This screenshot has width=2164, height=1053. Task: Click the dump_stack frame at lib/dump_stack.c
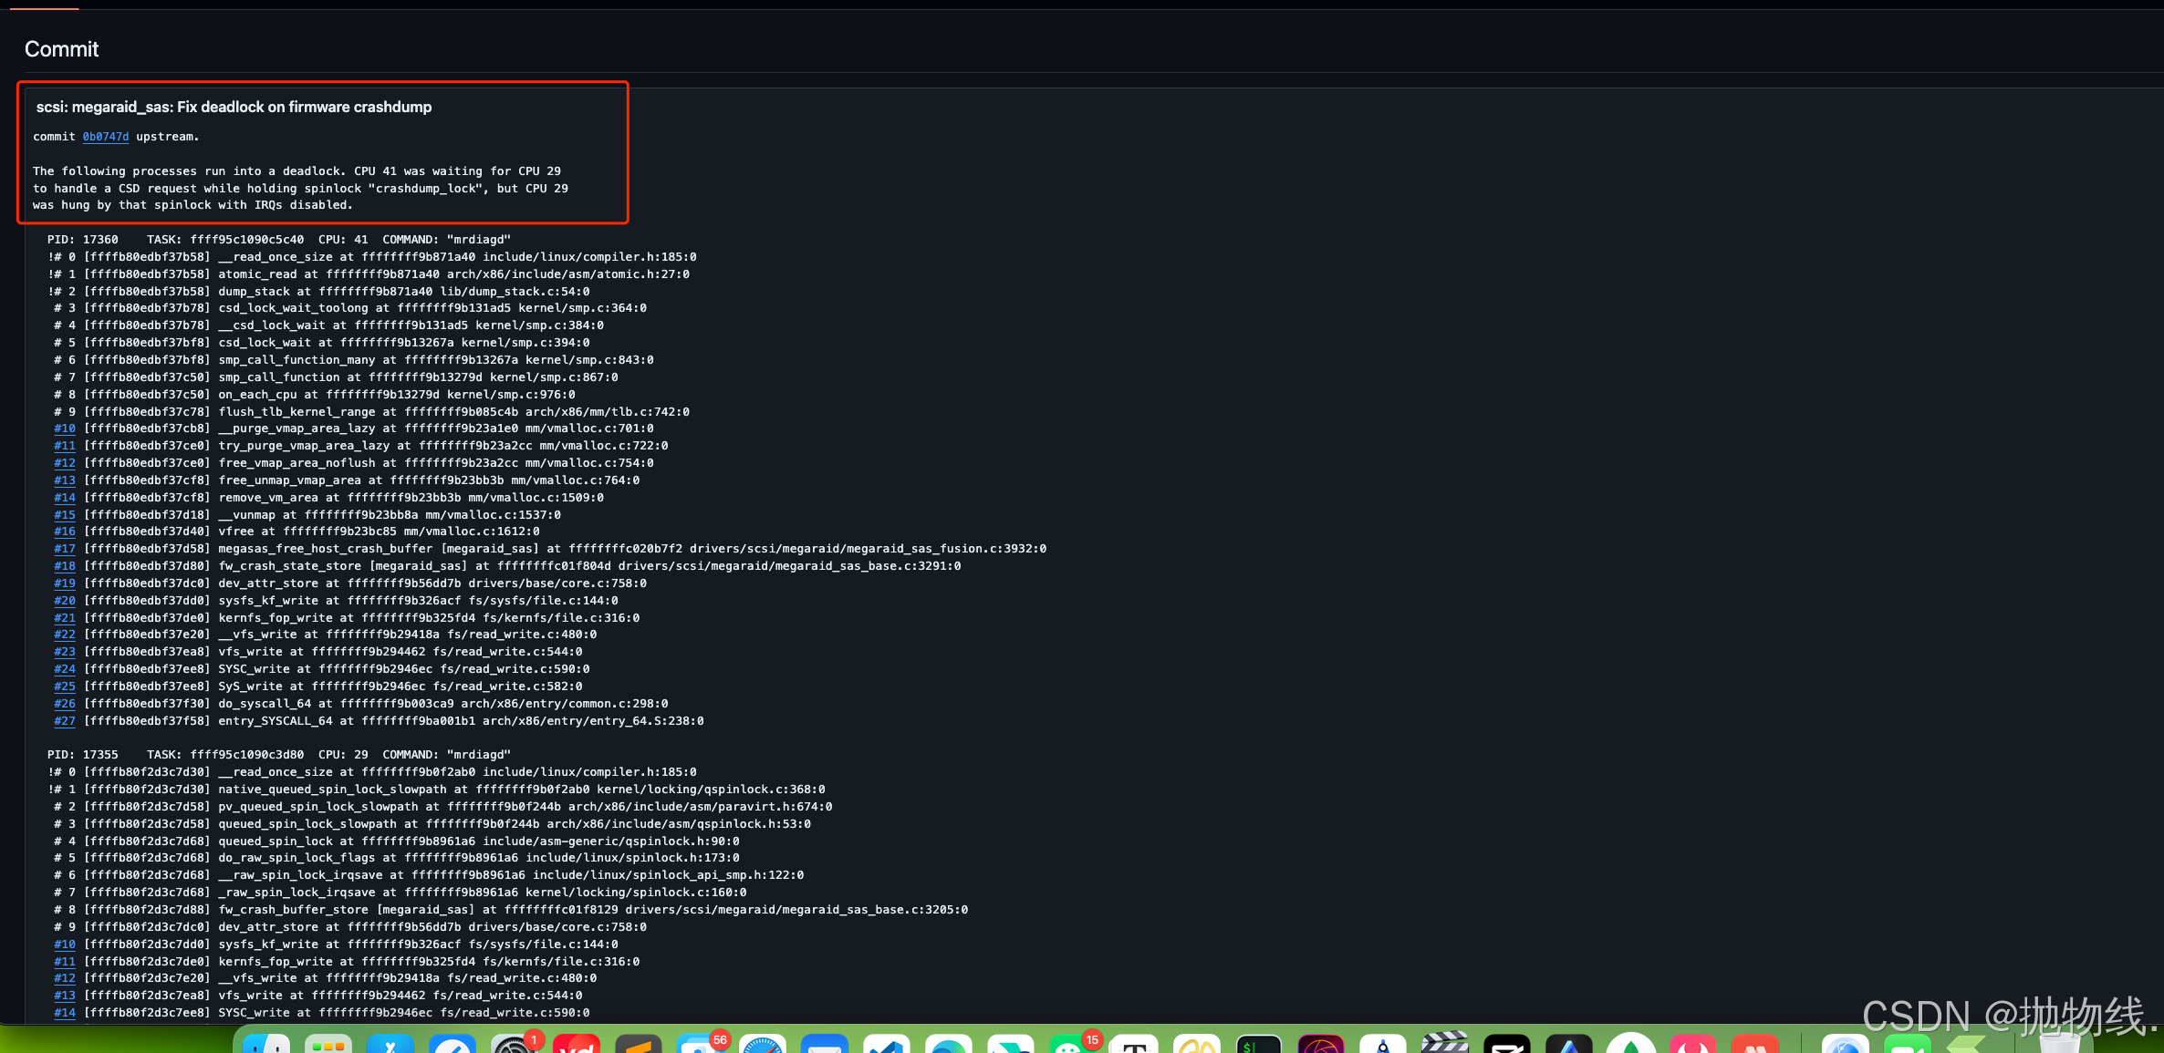pyautogui.click(x=319, y=292)
